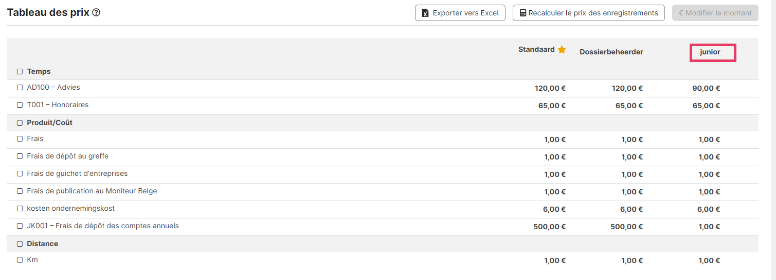Recalculate the price of the records
The image size is (776, 280).
pos(589,13)
